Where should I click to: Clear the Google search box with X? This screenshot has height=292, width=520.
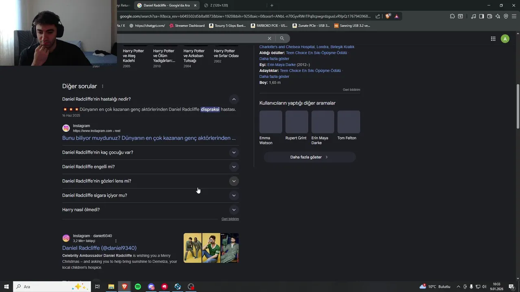[269, 38]
